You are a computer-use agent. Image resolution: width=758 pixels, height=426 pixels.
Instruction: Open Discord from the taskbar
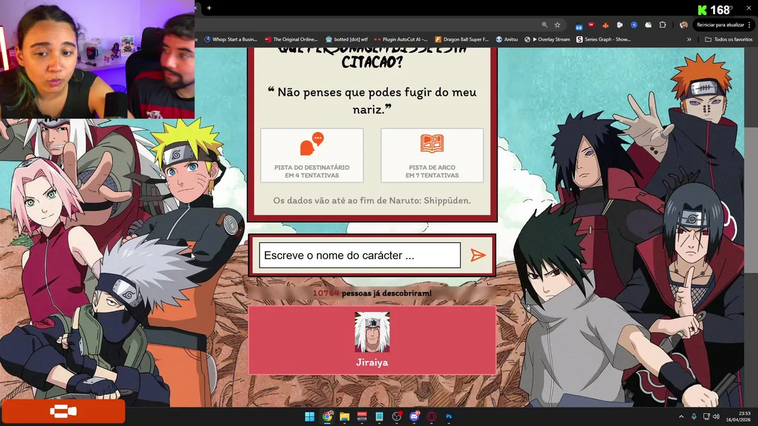[x=414, y=417]
